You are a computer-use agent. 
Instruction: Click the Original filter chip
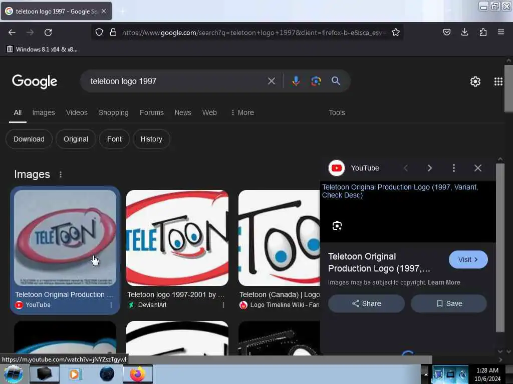point(76,139)
